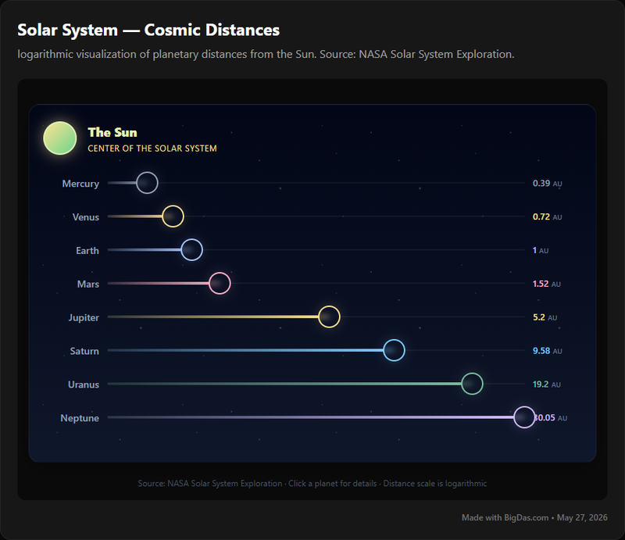Viewport: 625px width, 540px height.
Task: Click the Neptune planet circle marker
Action: pyautogui.click(x=524, y=417)
